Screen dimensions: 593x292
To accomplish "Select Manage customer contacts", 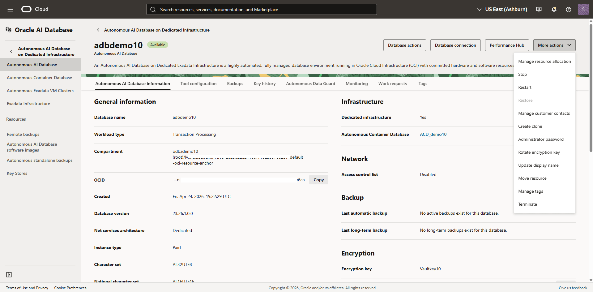I will coord(544,113).
